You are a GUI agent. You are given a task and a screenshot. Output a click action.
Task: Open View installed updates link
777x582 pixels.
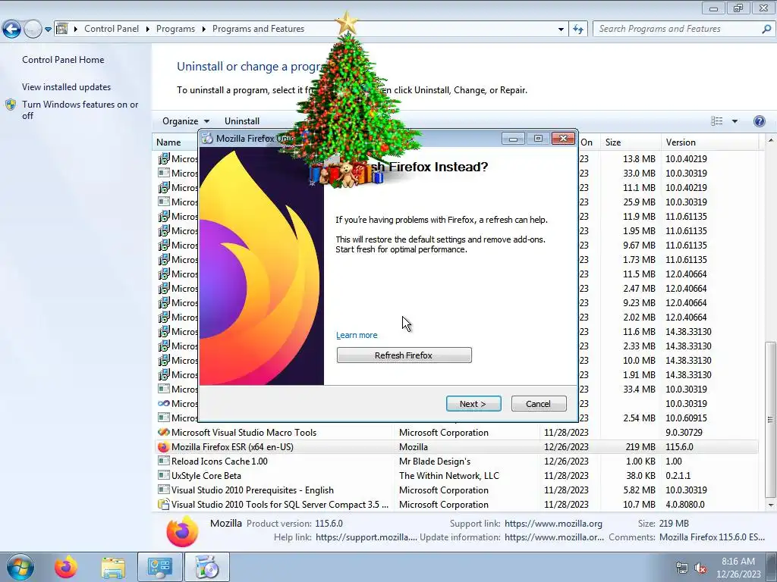pos(67,86)
